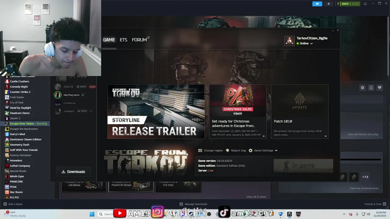Click the Garry's Mod game icon
Image resolution: width=390 pixels, height=219 pixels.
click(x=7, y=134)
